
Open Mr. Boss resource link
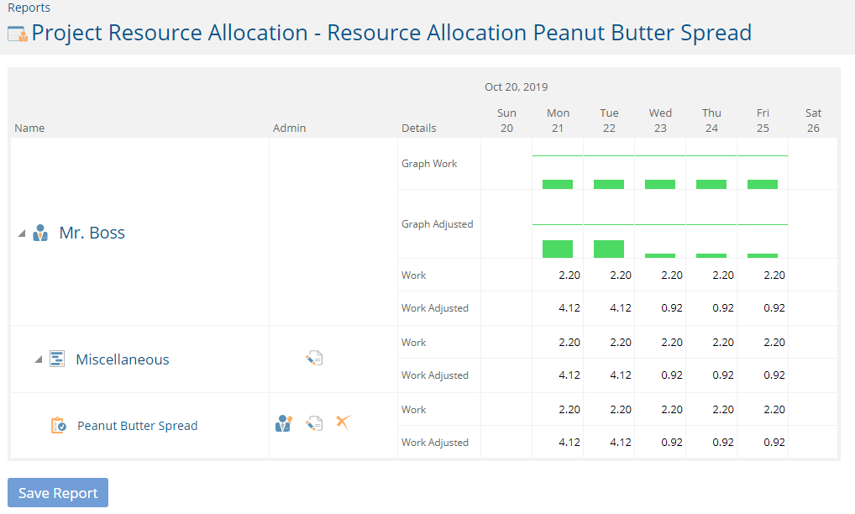point(92,233)
